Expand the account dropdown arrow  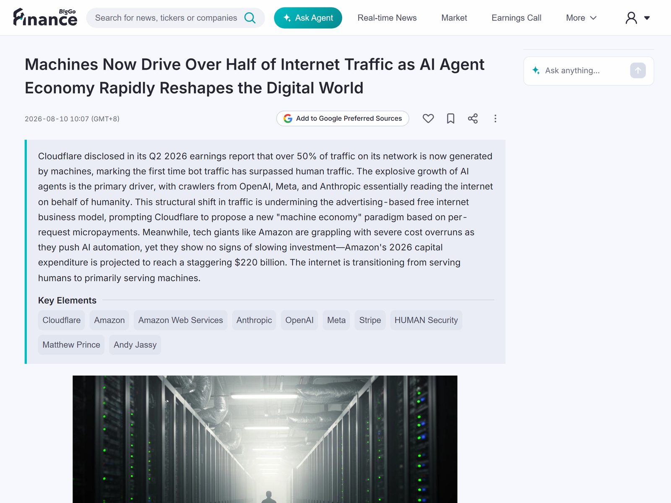pos(647,18)
